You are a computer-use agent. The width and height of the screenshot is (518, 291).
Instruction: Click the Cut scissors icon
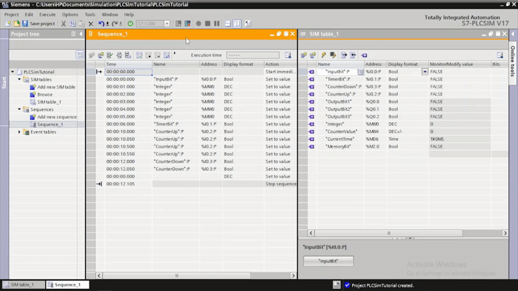click(64, 23)
